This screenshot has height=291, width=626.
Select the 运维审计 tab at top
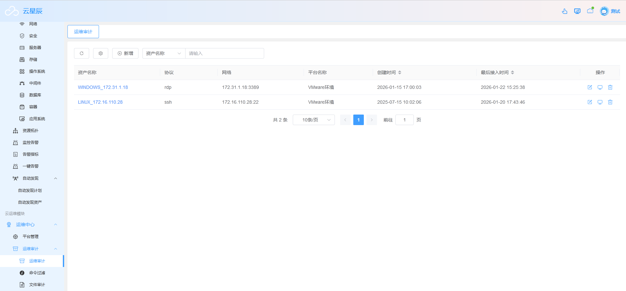(83, 32)
